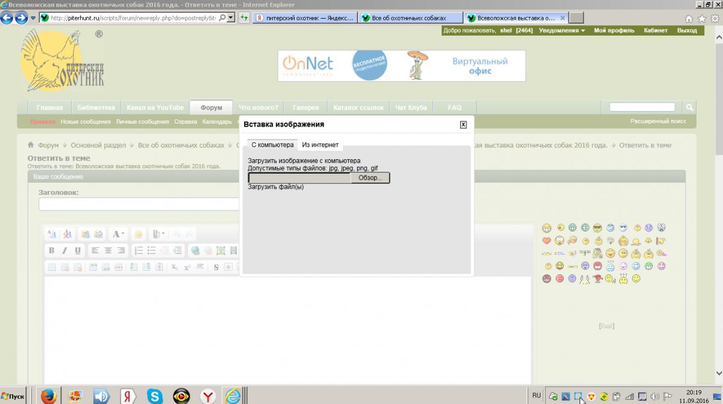Insert numbered list in editor
Screen dimensions: 723x404
coord(139,250)
